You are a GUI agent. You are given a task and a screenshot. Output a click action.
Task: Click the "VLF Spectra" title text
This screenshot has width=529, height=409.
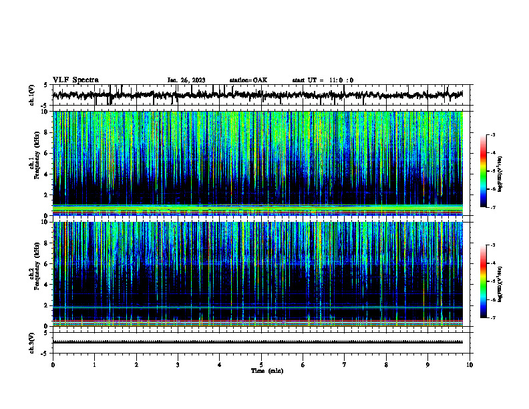point(75,80)
